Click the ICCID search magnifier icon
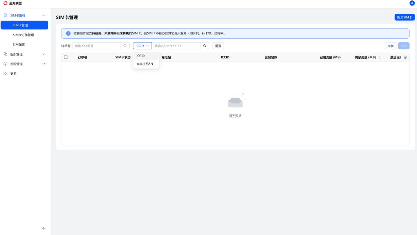417x235 pixels. pyautogui.click(x=204, y=46)
